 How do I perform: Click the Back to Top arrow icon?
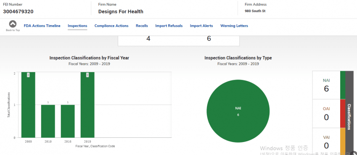(x=13, y=24)
